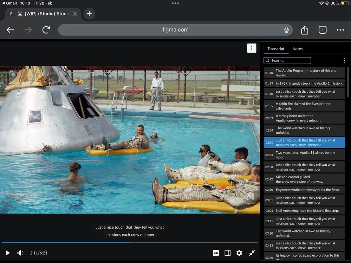Click the 01:23 Apollo 1 tragedy transcript entry
Image resolution: width=351 pixels, height=263 pixels.
point(304,83)
